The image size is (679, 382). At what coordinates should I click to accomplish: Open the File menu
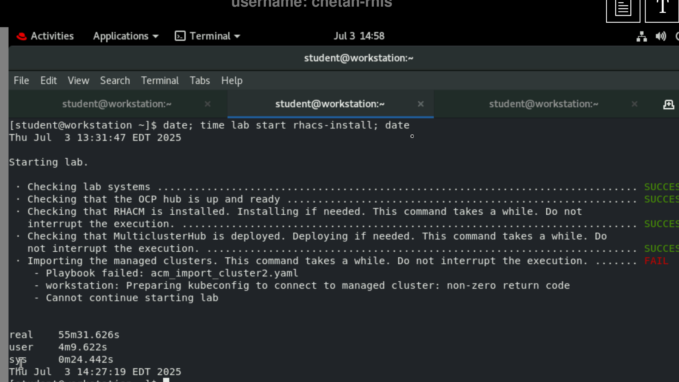coord(21,81)
